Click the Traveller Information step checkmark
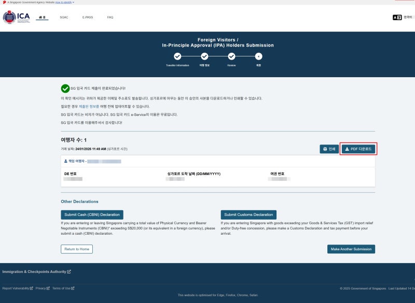Viewport: 415px width, 303px height. pos(177,56)
